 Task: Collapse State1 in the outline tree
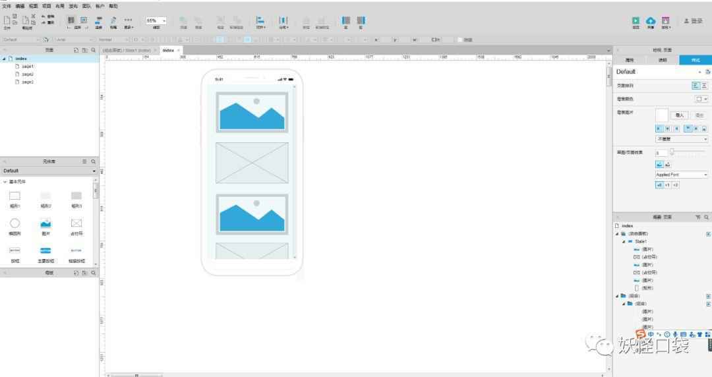click(624, 242)
